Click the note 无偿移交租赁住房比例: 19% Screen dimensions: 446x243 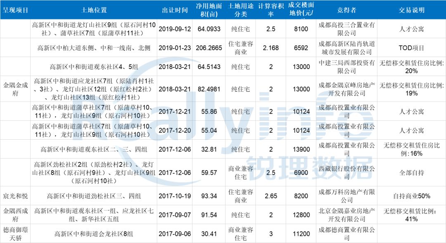411,89
